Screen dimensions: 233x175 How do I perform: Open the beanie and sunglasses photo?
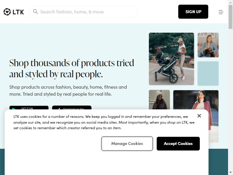coord(159,100)
